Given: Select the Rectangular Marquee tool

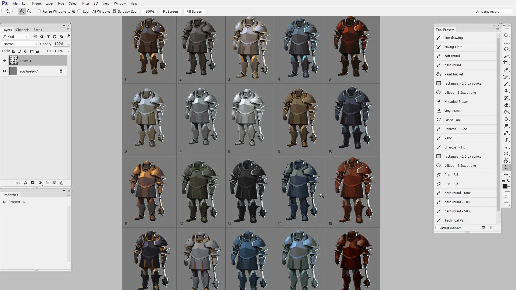Looking at the screenshot, I should click(x=506, y=42).
